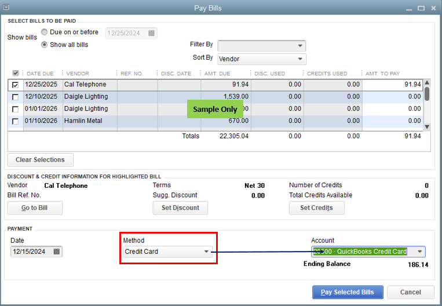Sort by DATE DUE column header

click(x=40, y=74)
